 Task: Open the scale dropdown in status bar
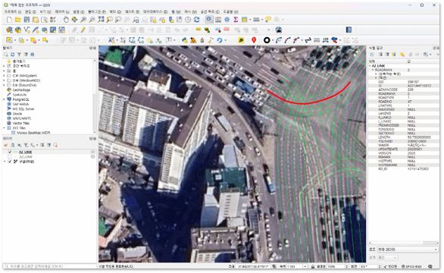coord(305,267)
